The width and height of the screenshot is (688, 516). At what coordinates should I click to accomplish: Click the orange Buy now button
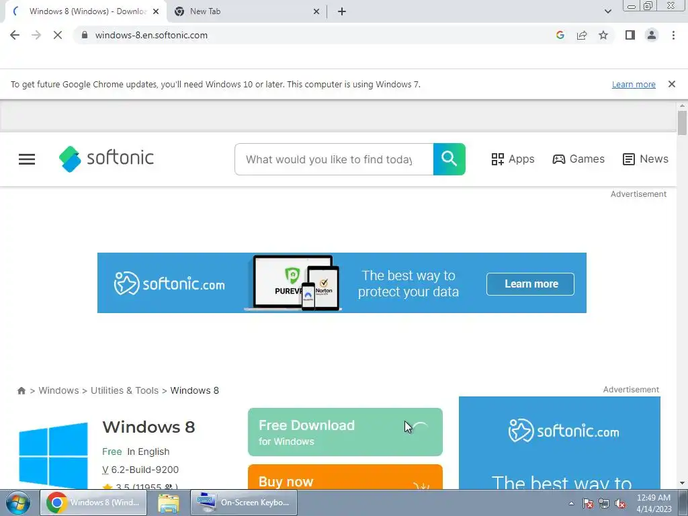pos(345,477)
